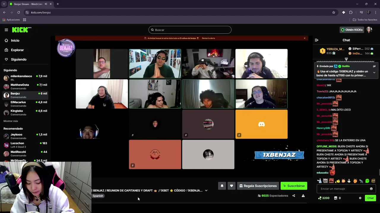Click YERUZA_M top gifter entry

332,51
